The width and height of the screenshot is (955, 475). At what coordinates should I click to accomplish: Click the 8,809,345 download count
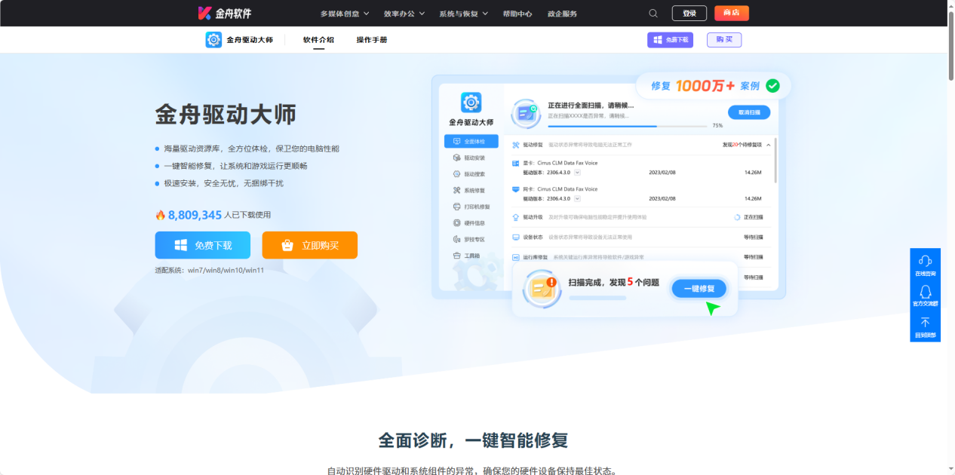pyautogui.click(x=195, y=215)
